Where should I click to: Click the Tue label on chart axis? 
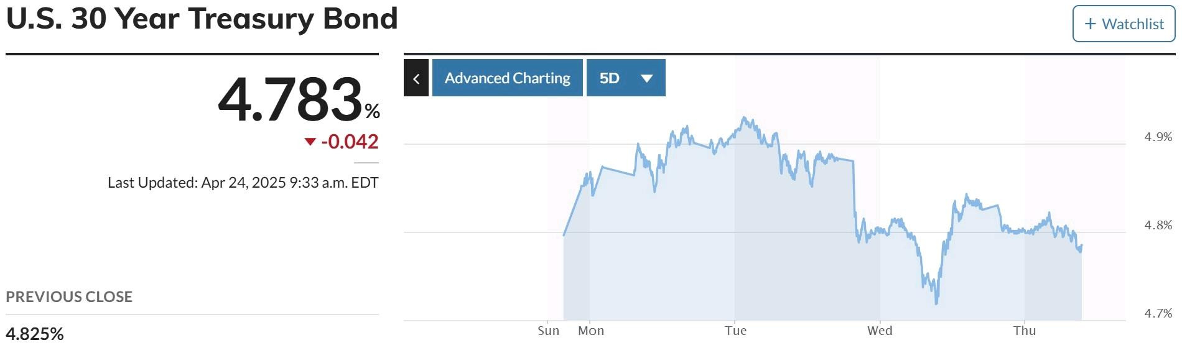735,331
